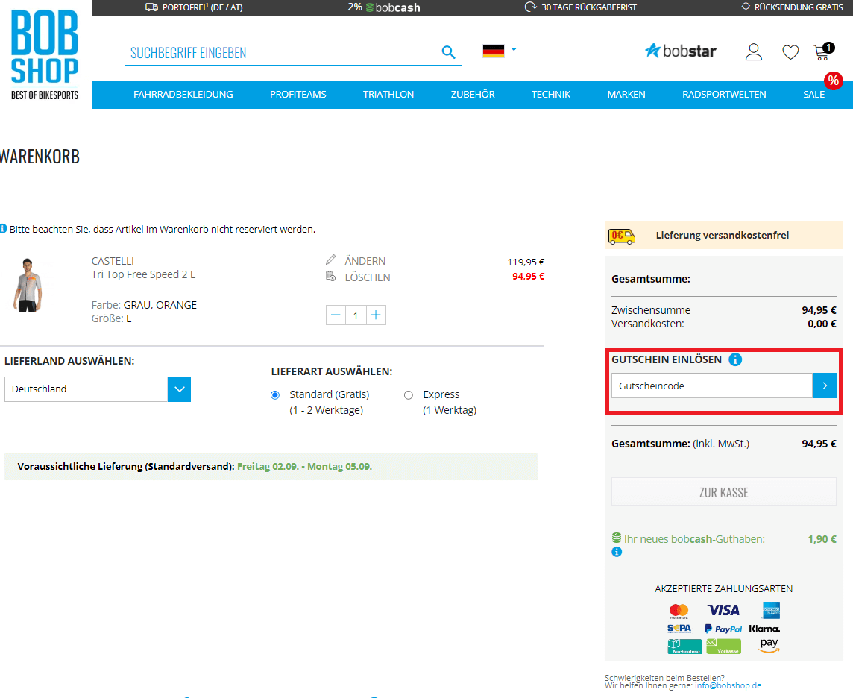Viewport: 853px width, 698px height.
Task: Click the Bobshop logo
Action: click(x=45, y=54)
